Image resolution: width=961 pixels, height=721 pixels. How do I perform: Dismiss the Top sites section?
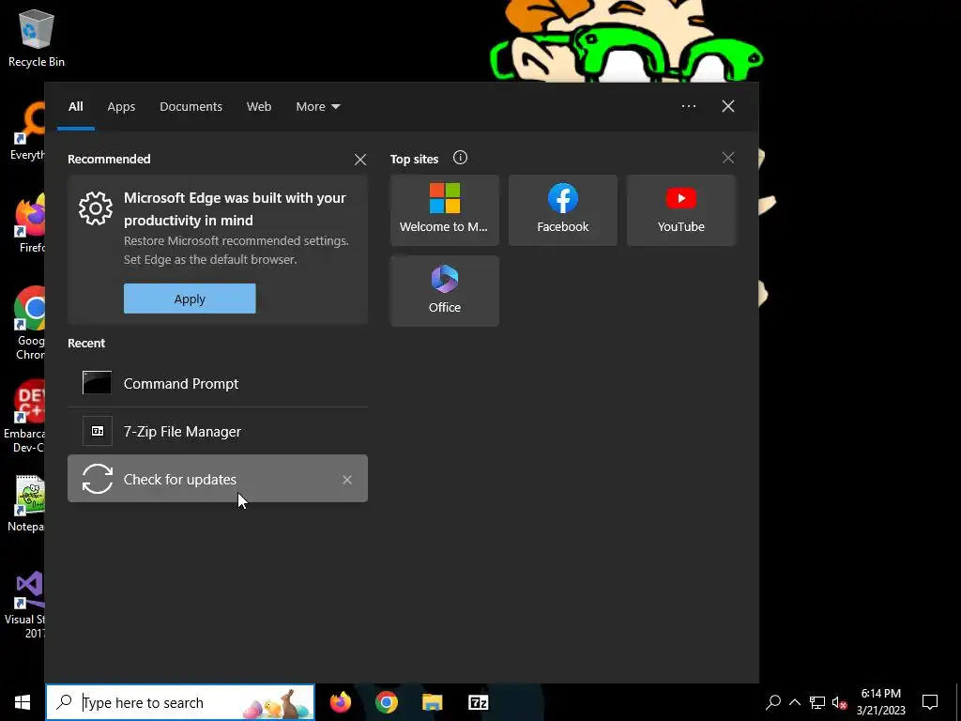728,158
